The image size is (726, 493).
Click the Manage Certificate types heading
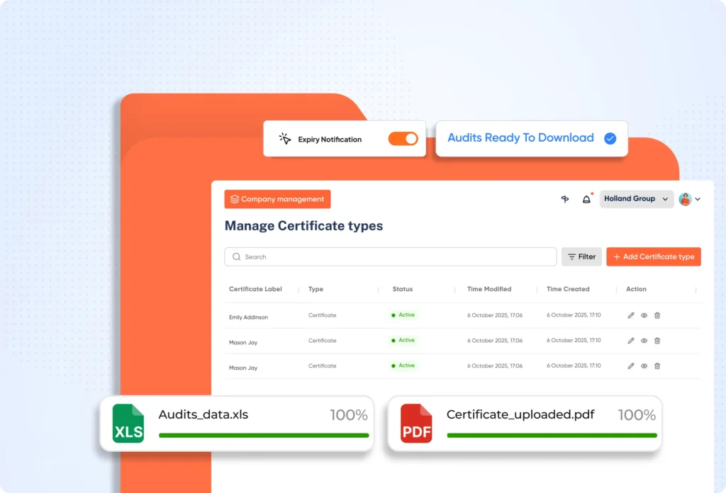(x=303, y=226)
